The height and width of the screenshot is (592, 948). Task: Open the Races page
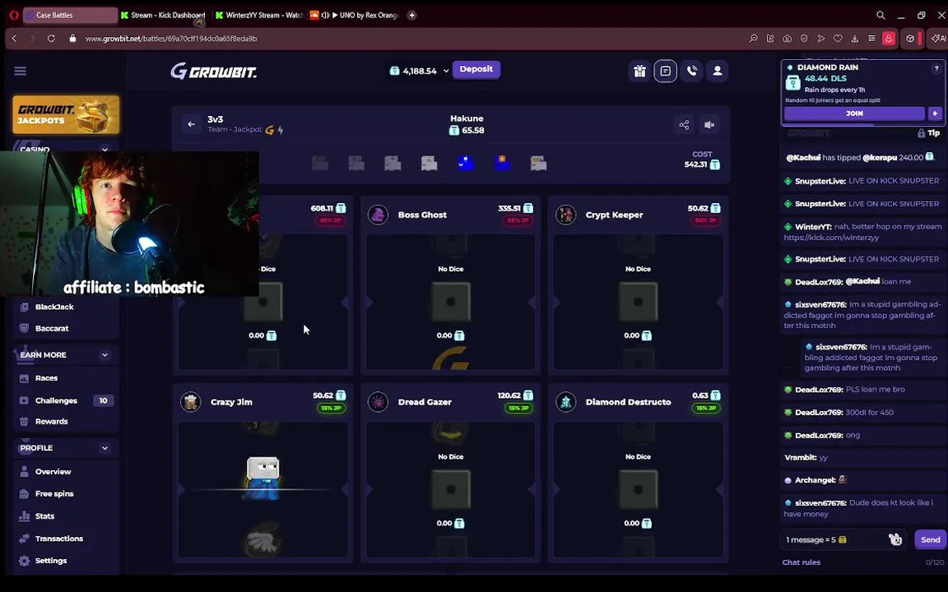47,378
